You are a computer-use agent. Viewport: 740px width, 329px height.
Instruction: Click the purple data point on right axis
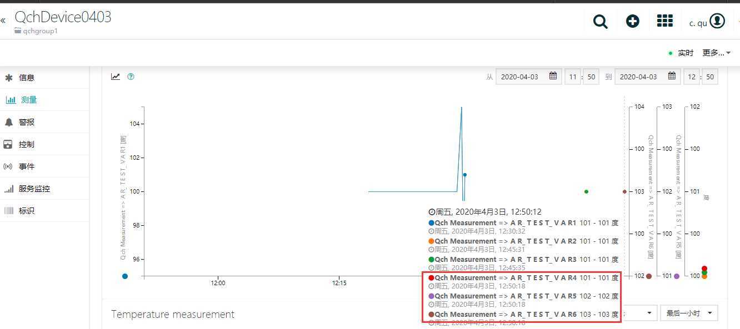pyautogui.click(x=677, y=276)
